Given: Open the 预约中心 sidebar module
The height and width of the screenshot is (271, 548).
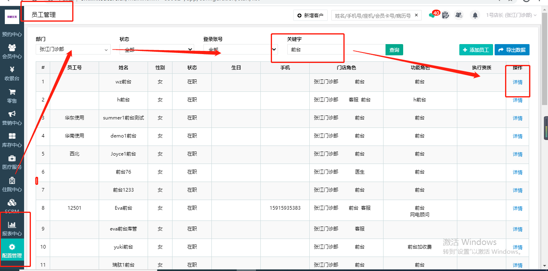Looking at the screenshot, I should coord(12,34).
